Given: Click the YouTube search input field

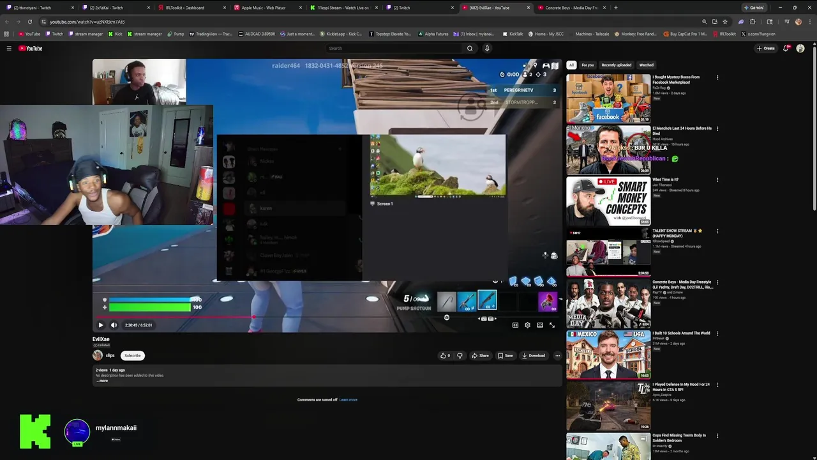Looking at the screenshot, I should (394, 49).
